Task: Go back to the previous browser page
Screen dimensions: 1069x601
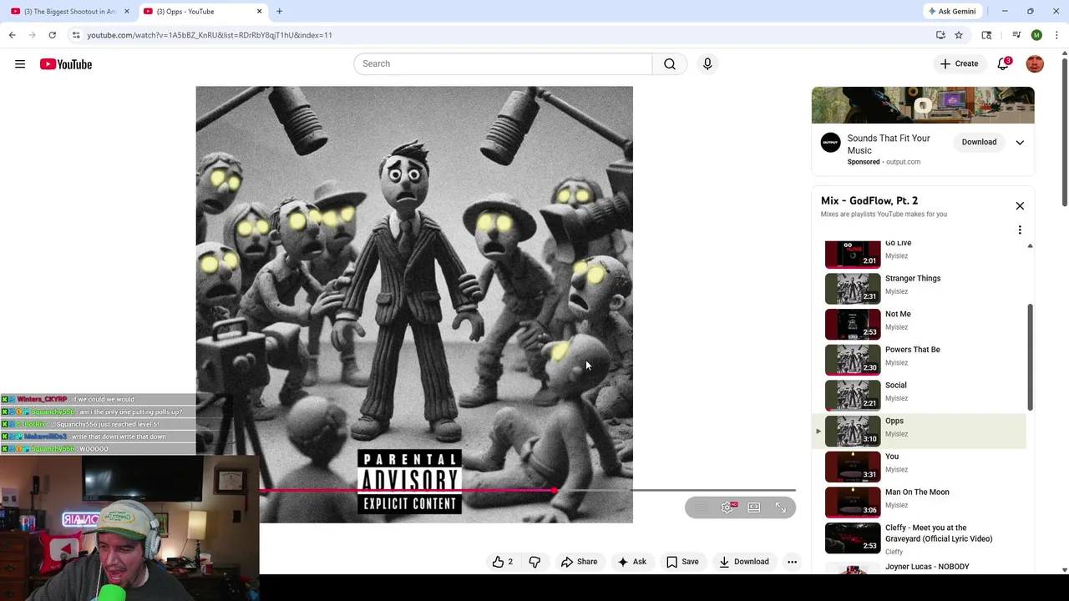Action: point(13,35)
